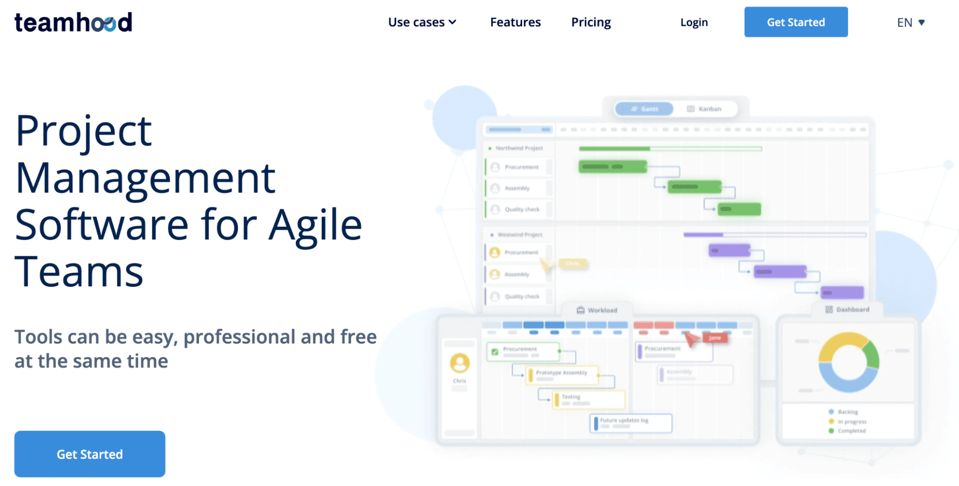The width and height of the screenshot is (959, 486).
Task: Expand the Use cases dropdown
Action: 422,22
